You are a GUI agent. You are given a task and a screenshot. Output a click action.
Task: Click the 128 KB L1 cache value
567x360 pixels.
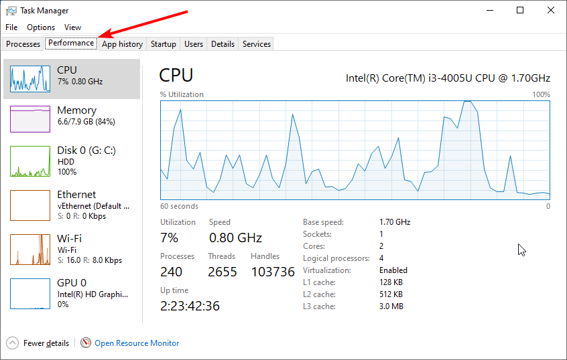(391, 282)
